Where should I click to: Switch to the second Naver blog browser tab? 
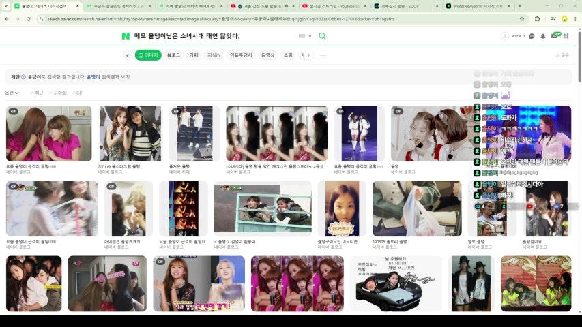tap(119, 6)
